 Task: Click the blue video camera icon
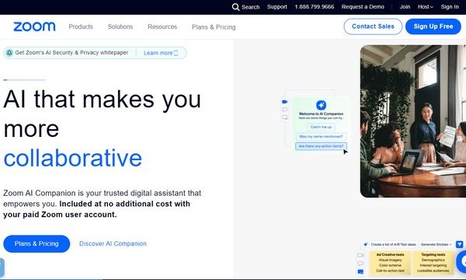click(285, 102)
